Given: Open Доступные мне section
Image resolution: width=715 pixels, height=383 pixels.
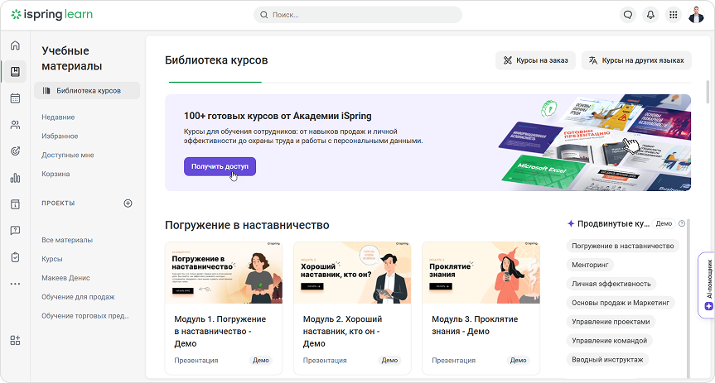Looking at the screenshot, I should (67, 155).
